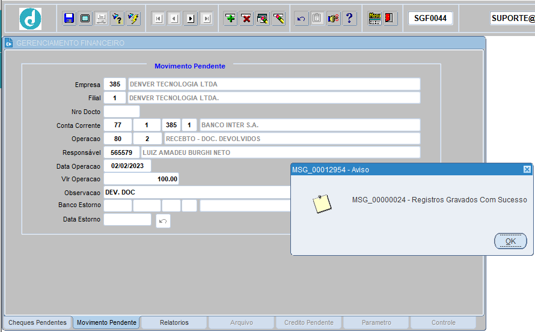Click first Banco Estorno field
535x332 pixels.
pos(118,205)
